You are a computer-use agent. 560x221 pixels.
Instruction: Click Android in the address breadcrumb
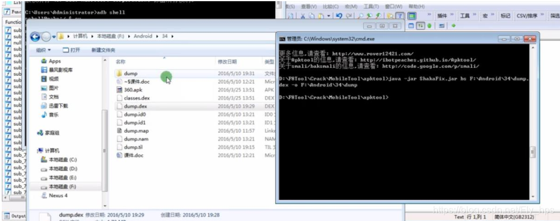coord(143,37)
